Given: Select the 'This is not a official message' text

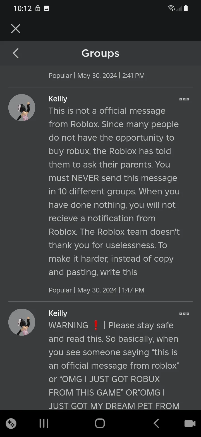Looking at the screenshot, I should point(114,191).
